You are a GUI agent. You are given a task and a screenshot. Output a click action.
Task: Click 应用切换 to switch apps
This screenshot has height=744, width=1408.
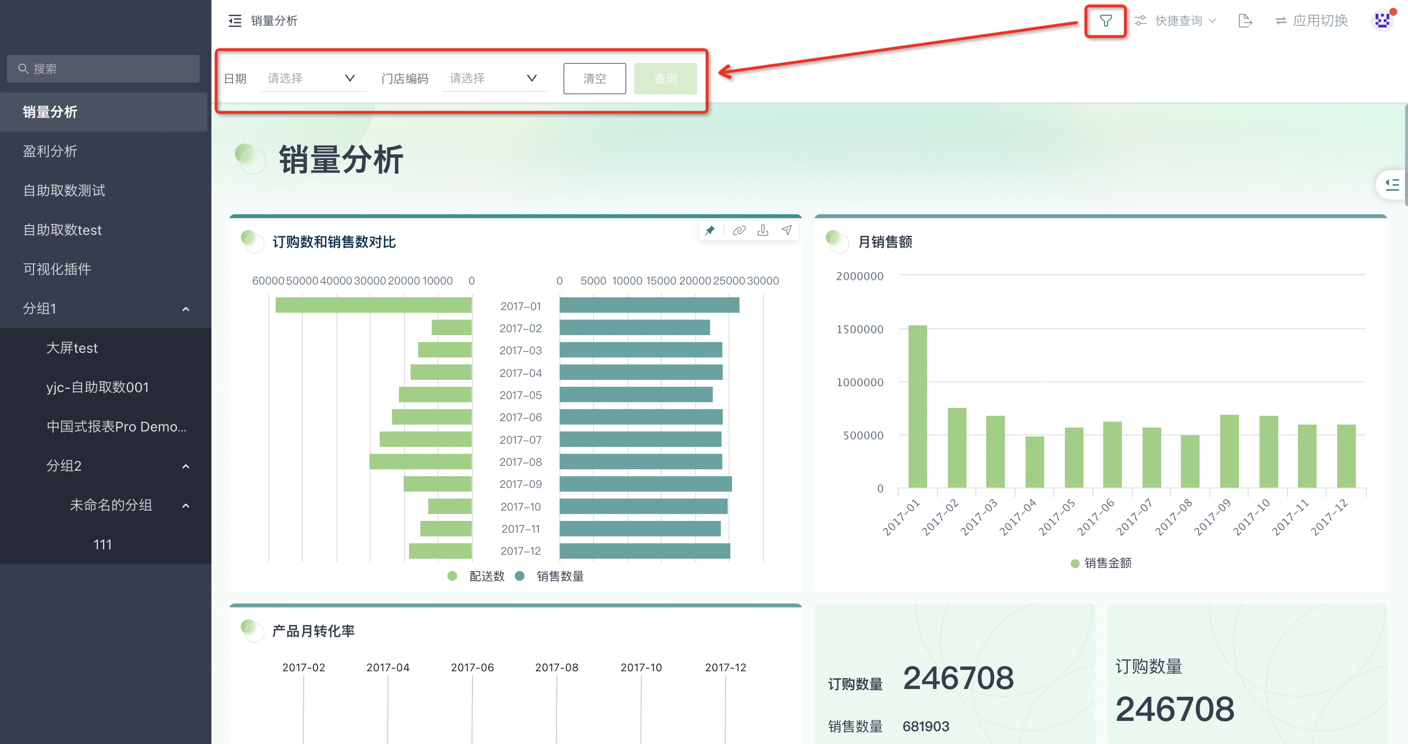pos(1312,21)
